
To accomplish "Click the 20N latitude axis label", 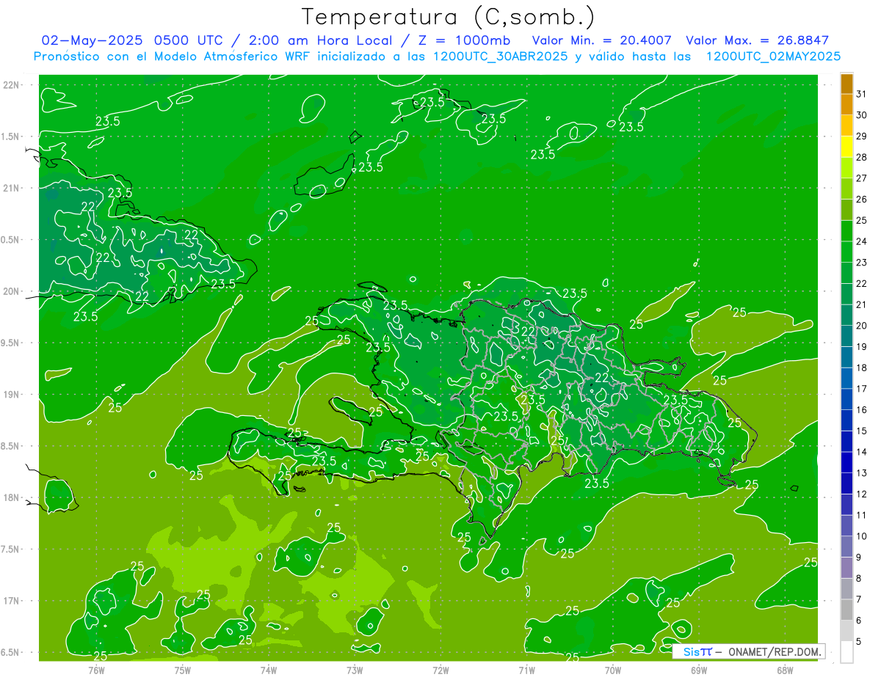I will pyautogui.click(x=12, y=292).
